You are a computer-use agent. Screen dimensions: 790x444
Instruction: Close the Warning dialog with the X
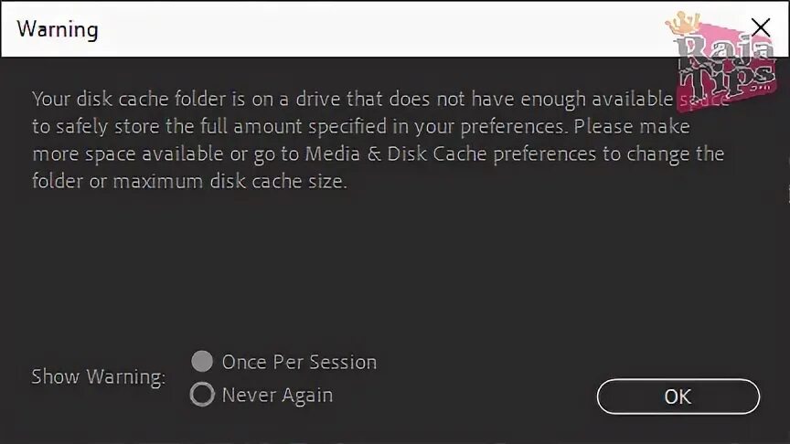click(x=760, y=27)
